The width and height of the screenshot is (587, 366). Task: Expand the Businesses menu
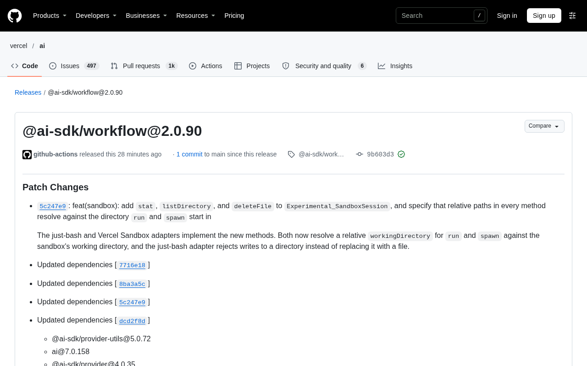click(x=146, y=16)
